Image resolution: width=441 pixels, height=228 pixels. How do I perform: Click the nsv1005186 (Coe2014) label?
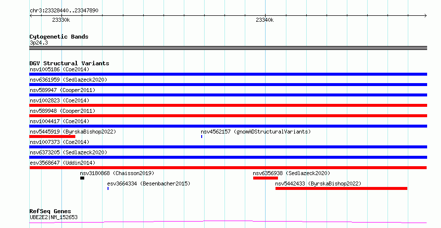coord(59,69)
